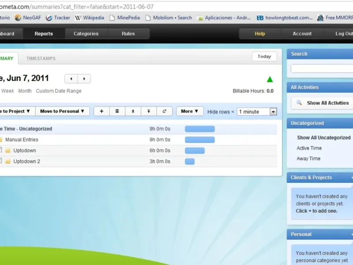Screen dimensions: 353x265
Task: Open the NeoGAF bookmark
Action: 28,18
